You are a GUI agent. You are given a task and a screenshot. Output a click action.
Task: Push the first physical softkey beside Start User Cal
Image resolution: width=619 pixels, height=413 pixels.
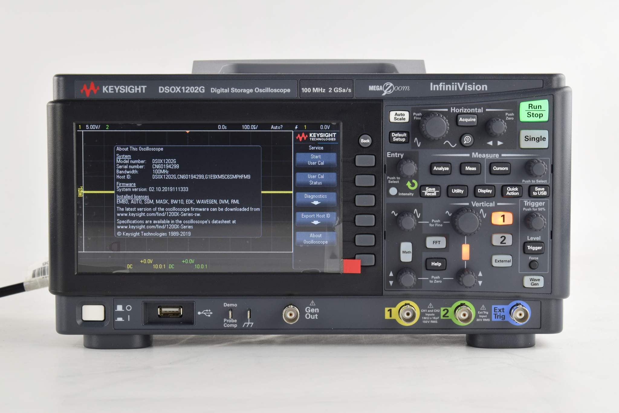click(365, 161)
